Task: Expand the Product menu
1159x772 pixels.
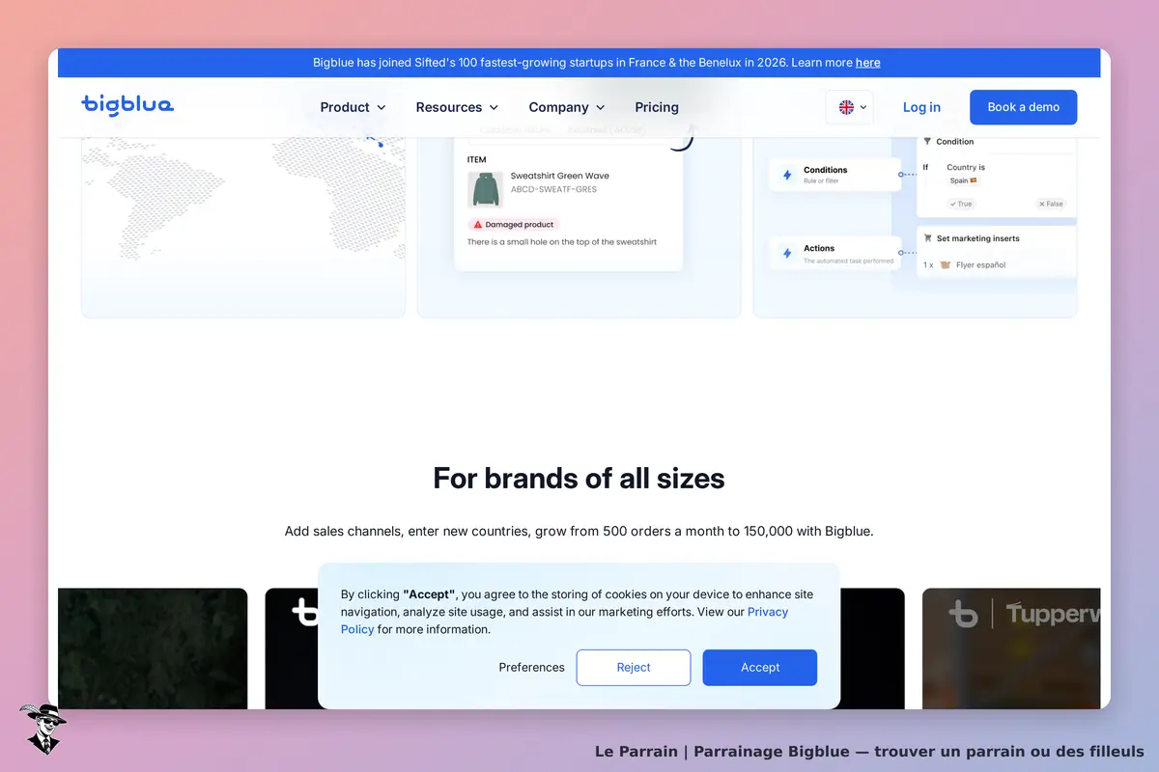Action: point(353,107)
